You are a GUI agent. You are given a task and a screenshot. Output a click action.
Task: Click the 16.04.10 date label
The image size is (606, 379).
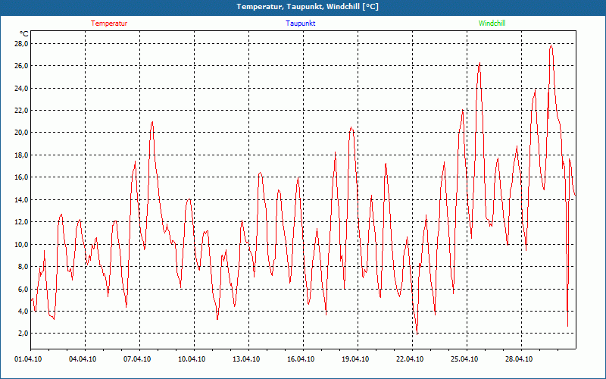pos(301,359)
